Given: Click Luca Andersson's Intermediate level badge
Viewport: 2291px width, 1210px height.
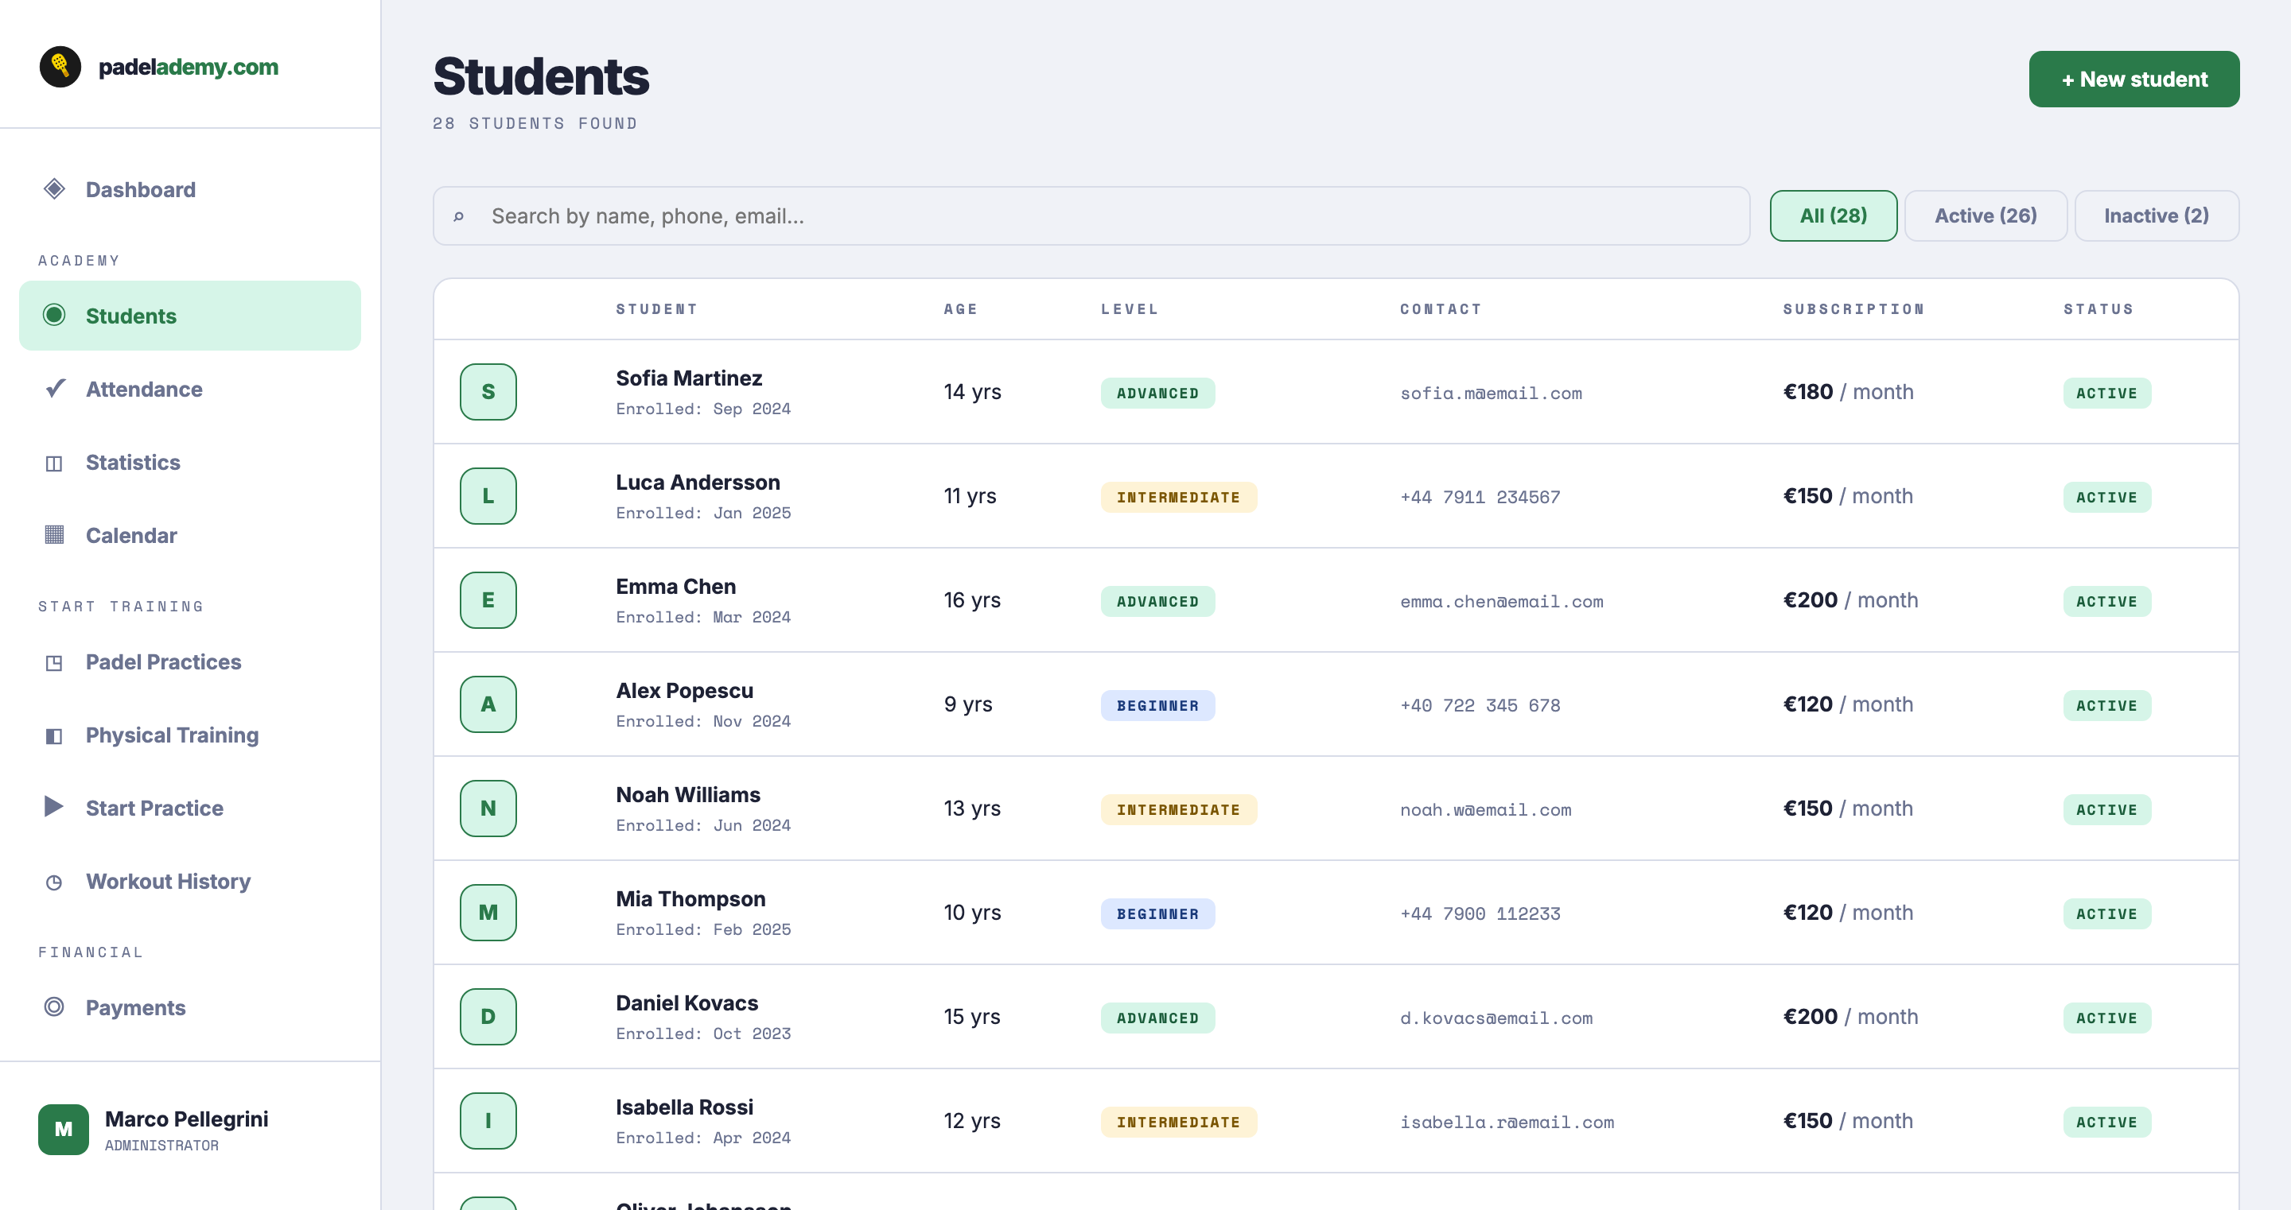Looking at the screenshot, I should click(1177, 498).
